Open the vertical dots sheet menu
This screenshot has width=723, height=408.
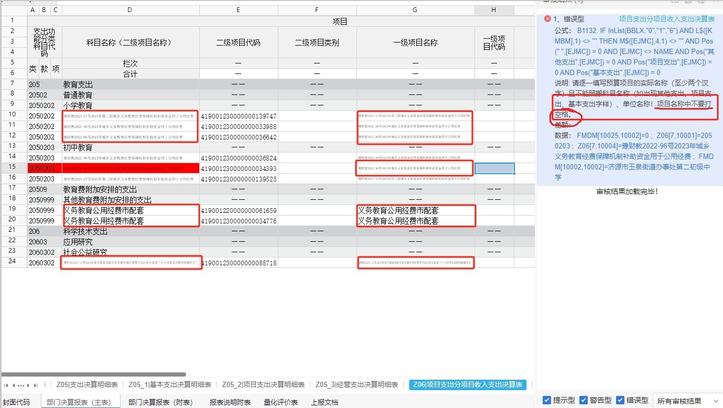coord(45,385)
